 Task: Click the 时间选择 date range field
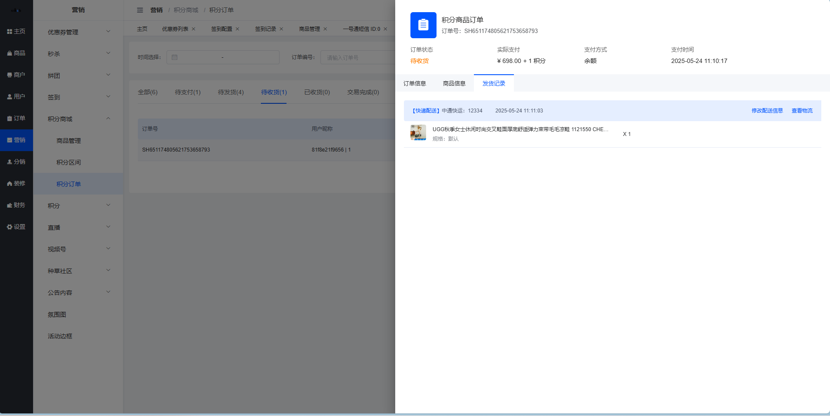click(x=223, y=57)
